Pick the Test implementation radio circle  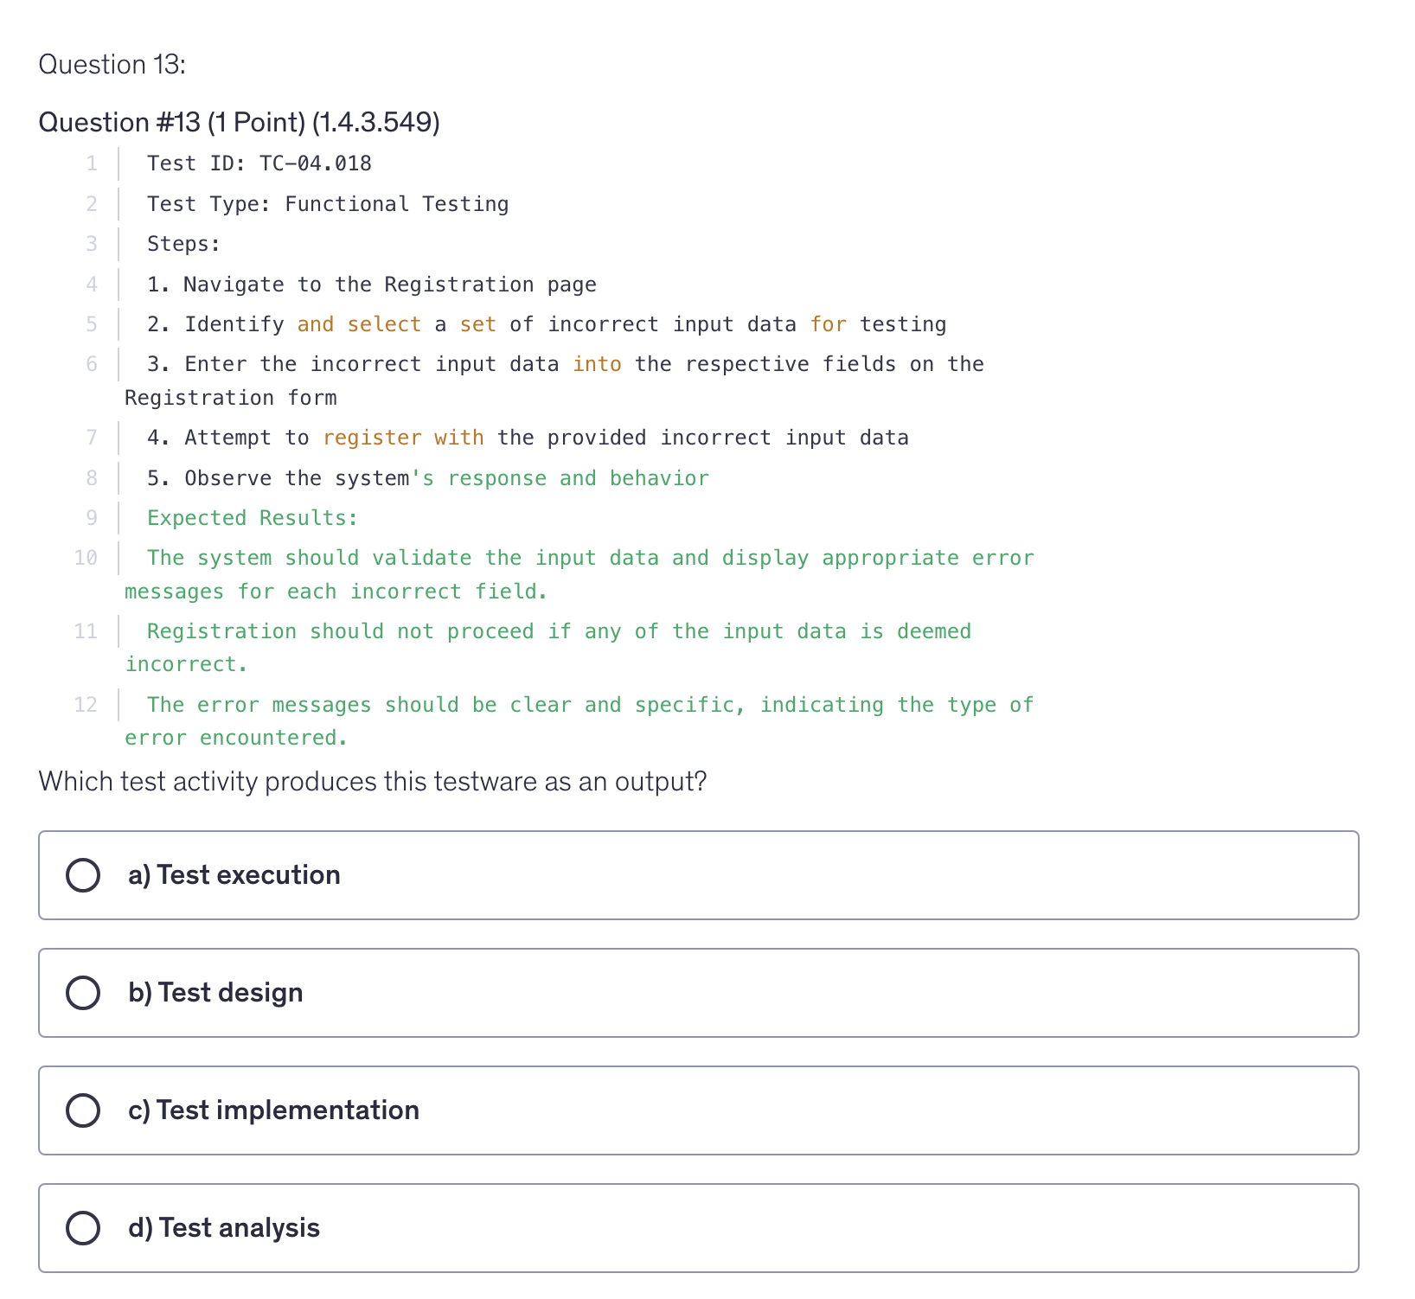pos(83,1110)
